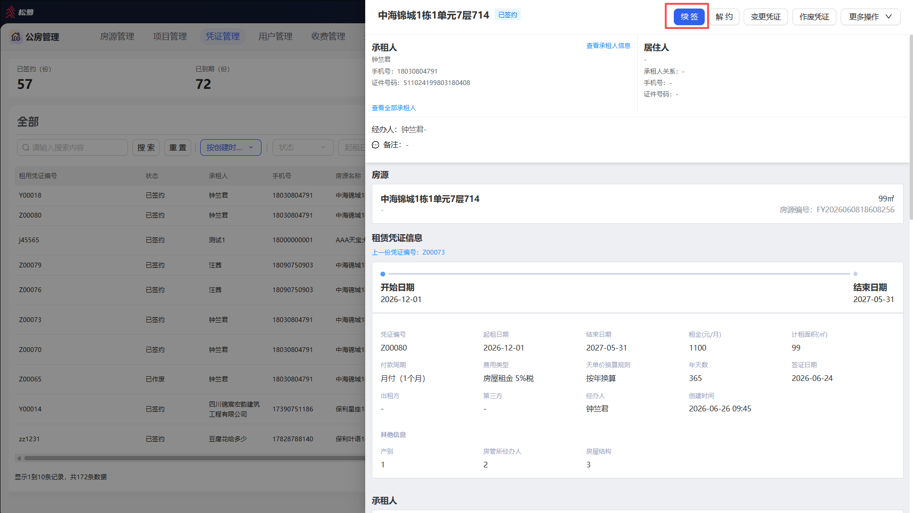This screenshot has height=513, width=913.
Task: Click the 付款周期 value 月付（1个月）
Action: pos(403,379)
